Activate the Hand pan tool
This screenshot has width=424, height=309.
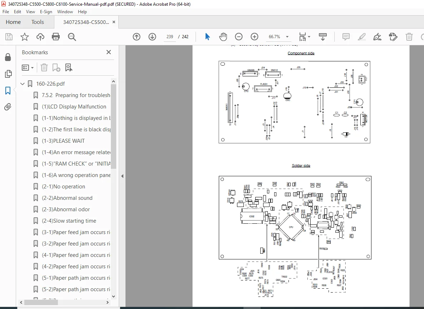(223, 37)
